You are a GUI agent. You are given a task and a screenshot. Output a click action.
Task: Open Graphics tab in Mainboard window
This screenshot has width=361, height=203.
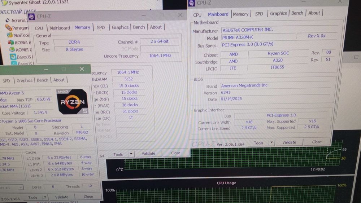coord(278,13)
